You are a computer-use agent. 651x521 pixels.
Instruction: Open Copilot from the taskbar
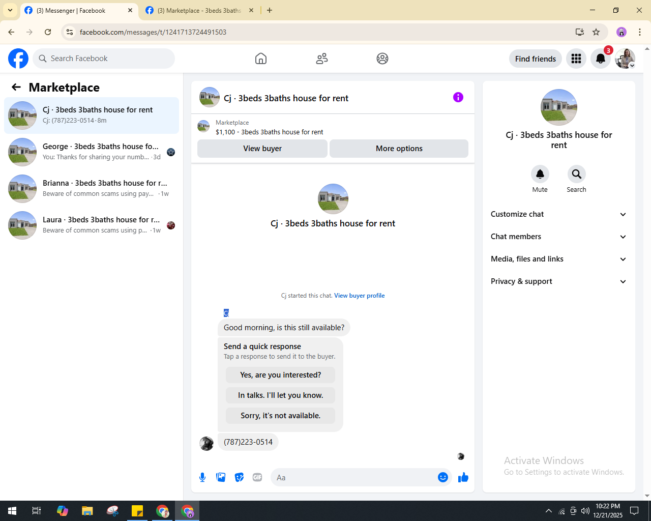(63, 511)
